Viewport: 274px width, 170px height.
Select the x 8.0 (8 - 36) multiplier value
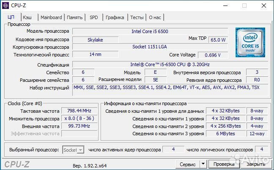[79, 118]
